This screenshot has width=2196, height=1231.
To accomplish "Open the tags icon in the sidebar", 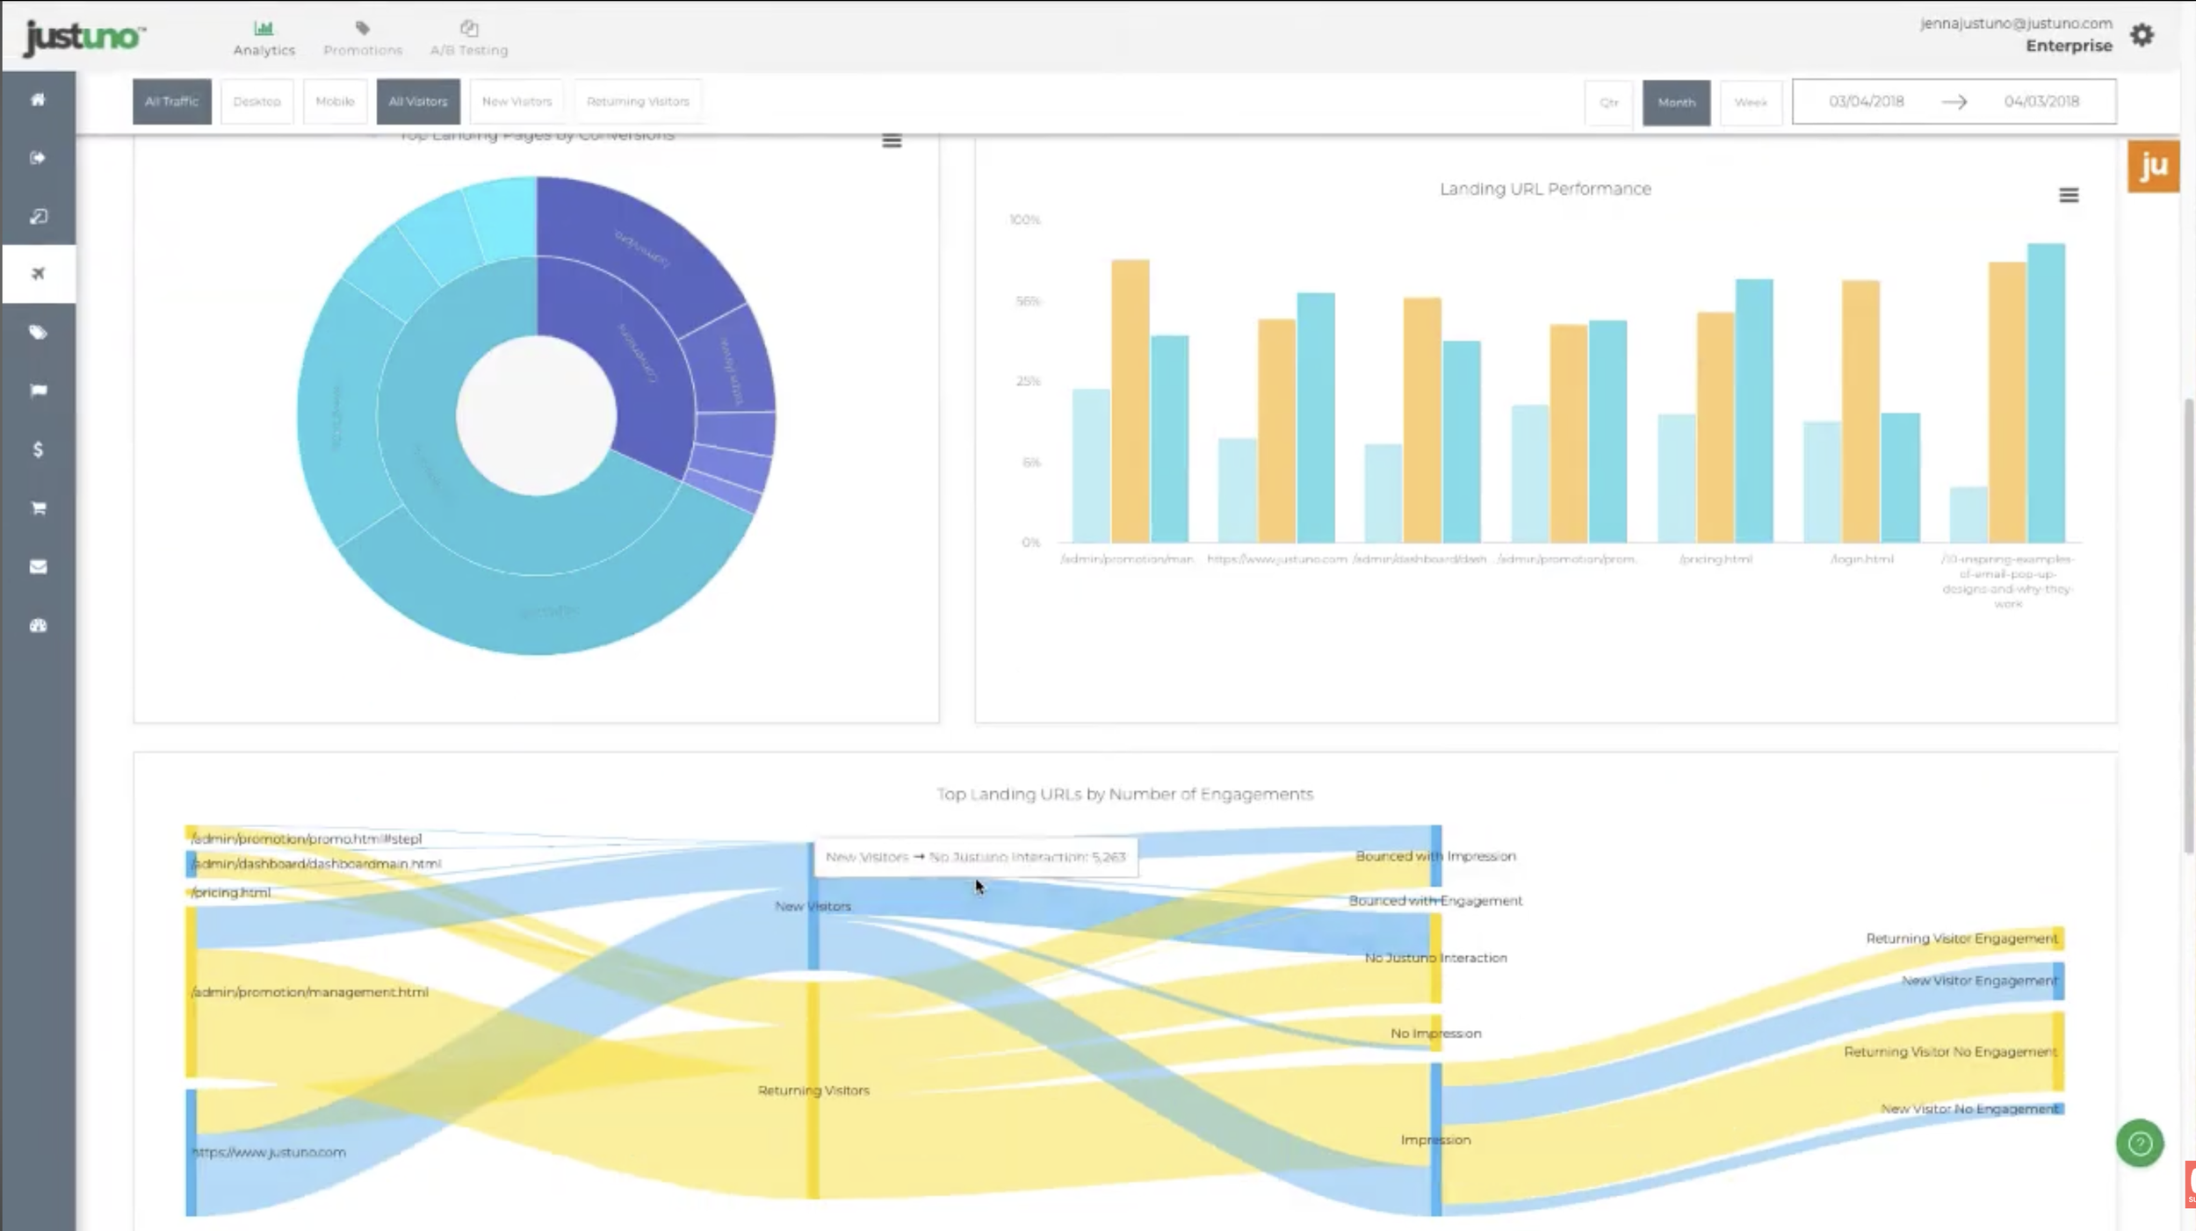I will point(38,333).
